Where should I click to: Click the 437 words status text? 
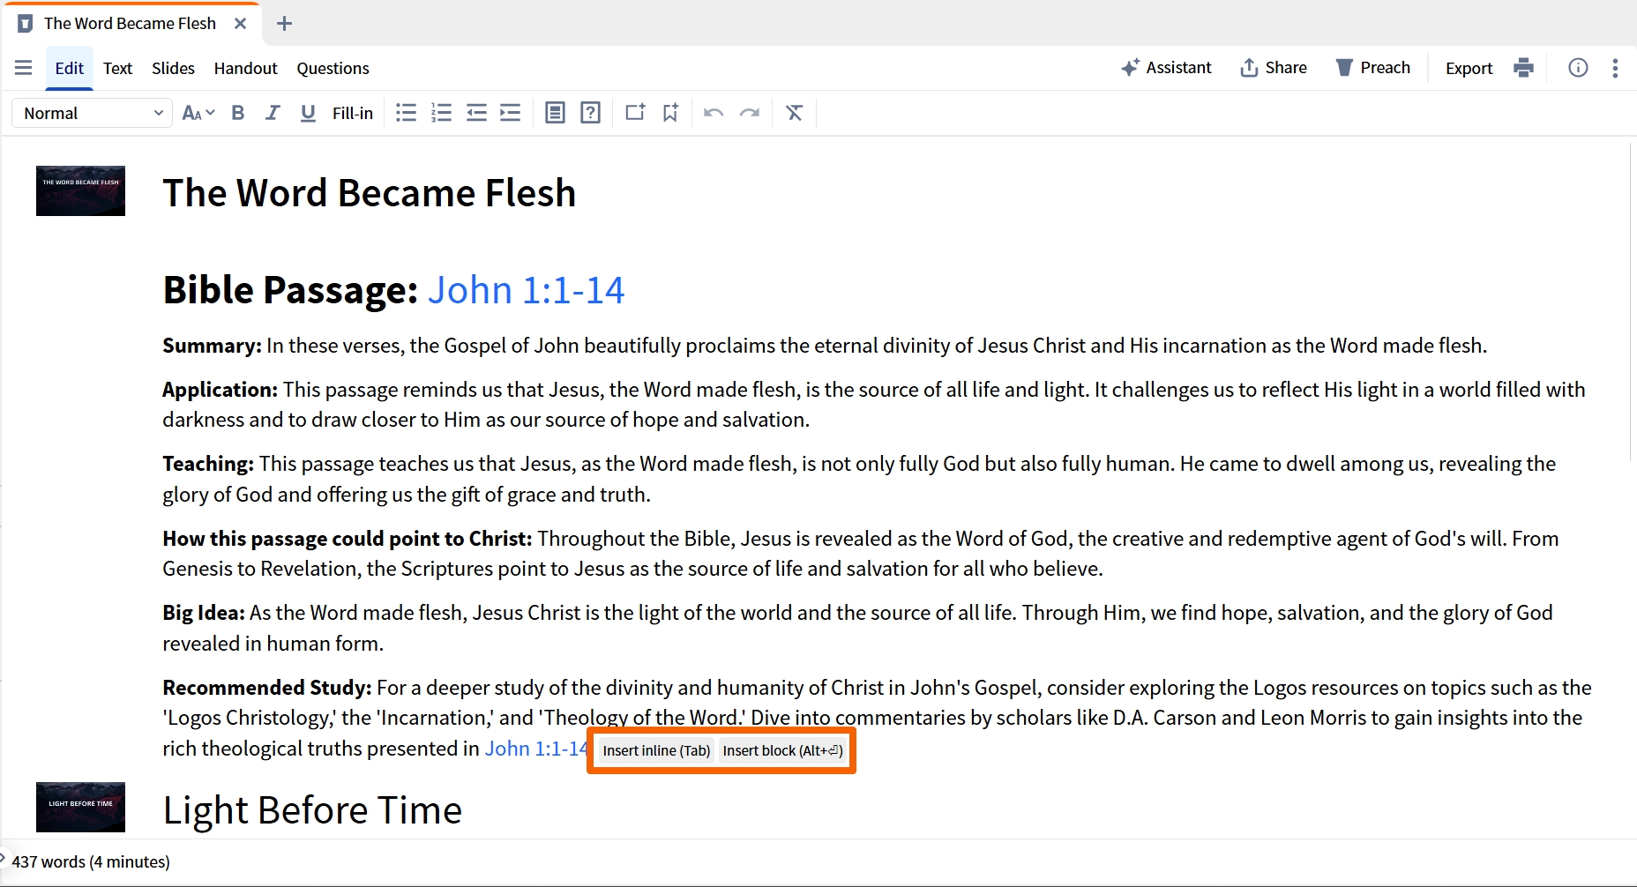[91, 861]
